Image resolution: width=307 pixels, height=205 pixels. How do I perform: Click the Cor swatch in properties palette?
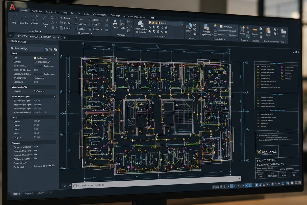(35, 58)
